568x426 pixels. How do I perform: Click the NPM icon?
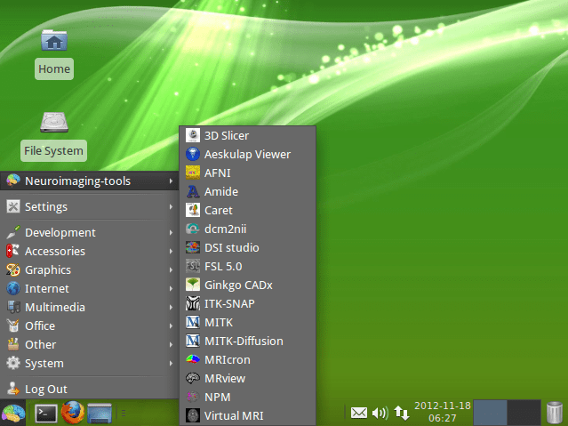tap(193, 397)
